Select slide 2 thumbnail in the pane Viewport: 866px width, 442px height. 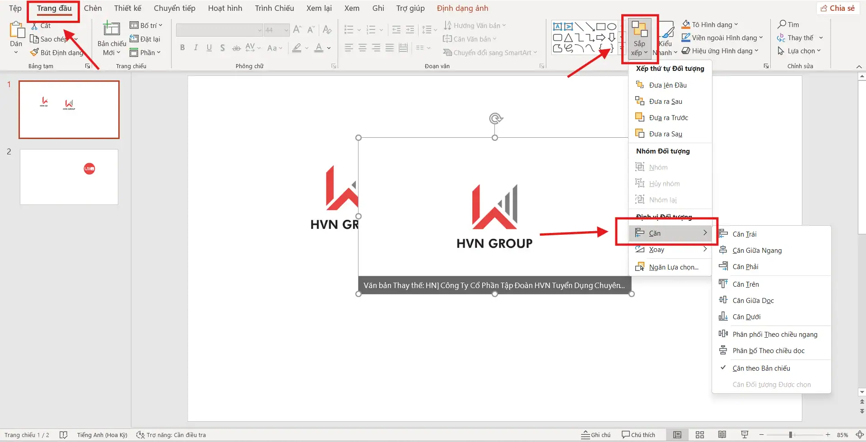69,177
